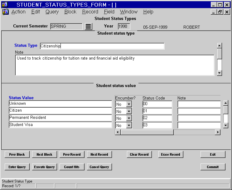Select the Citizen status value field
The height and width of the screenshot is (190, 232).
coord(60,110)
